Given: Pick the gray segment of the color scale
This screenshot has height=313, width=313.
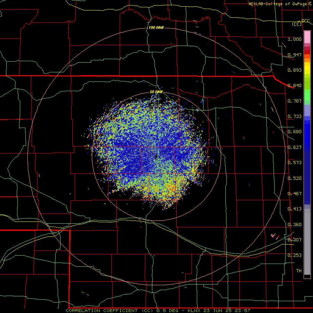Looking at the screenshot, I should point(307,242).
